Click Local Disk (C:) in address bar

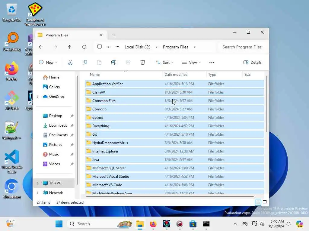[x=137, y=47]
